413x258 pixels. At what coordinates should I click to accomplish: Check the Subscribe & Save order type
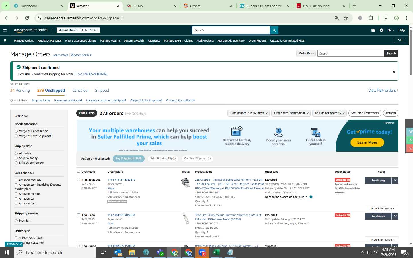tap(16, 238)
